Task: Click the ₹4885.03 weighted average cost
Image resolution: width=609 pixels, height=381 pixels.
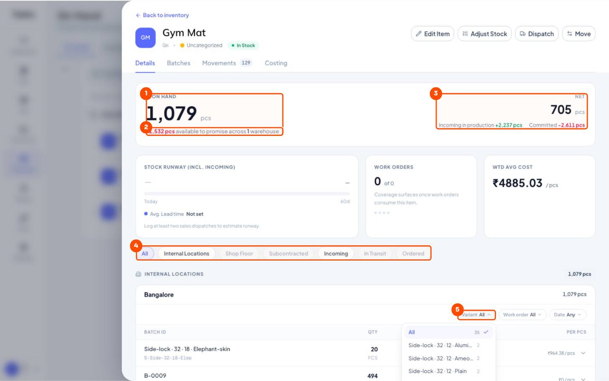Action: (517, 183)
